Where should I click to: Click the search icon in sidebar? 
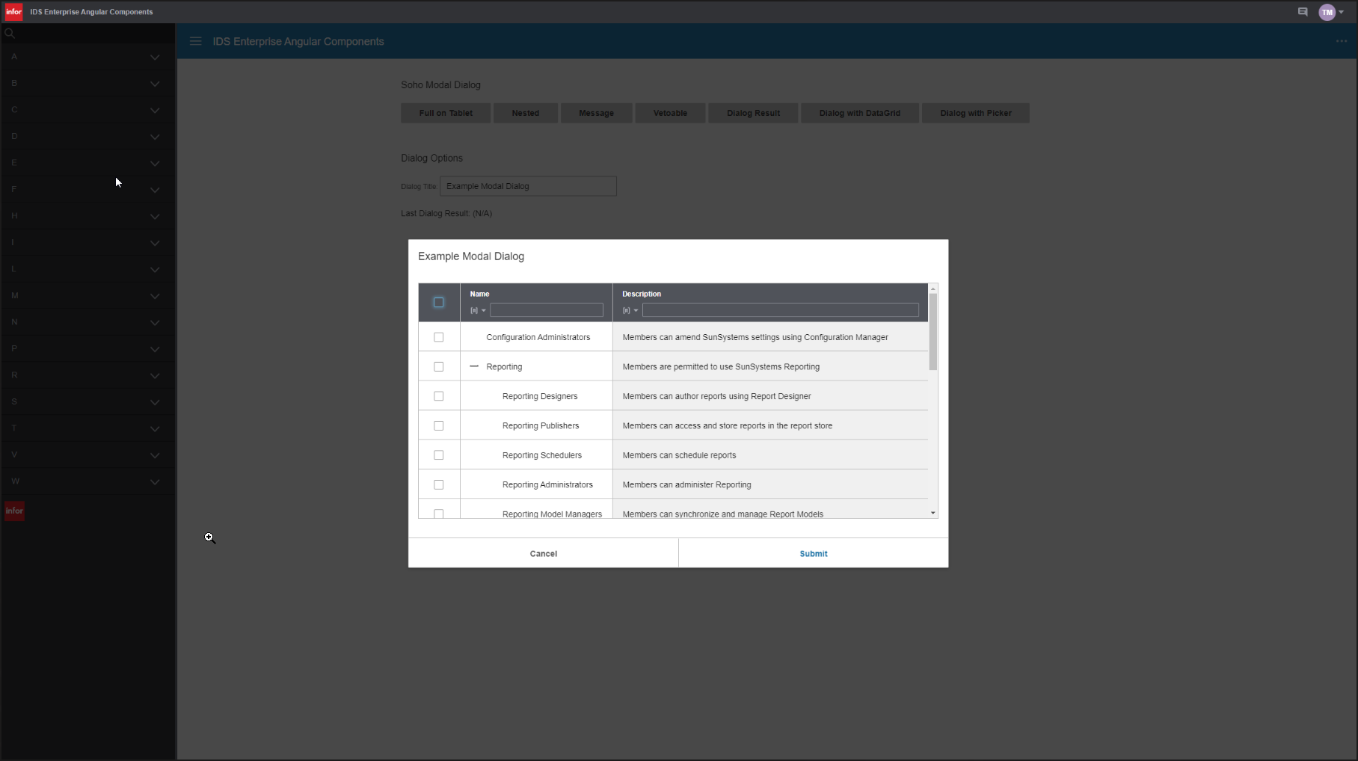click(x=10, y=33)
